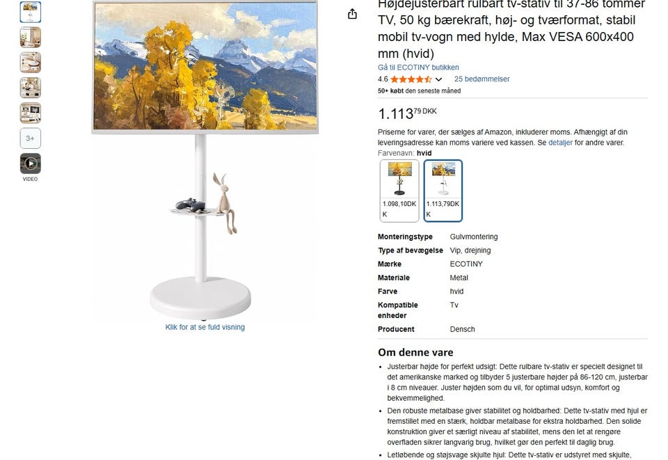View the third product thumbnail
668x460 pixels.
[30, 63]
